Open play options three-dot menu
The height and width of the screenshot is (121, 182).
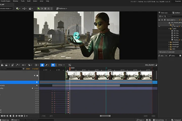tap(52, 9)
